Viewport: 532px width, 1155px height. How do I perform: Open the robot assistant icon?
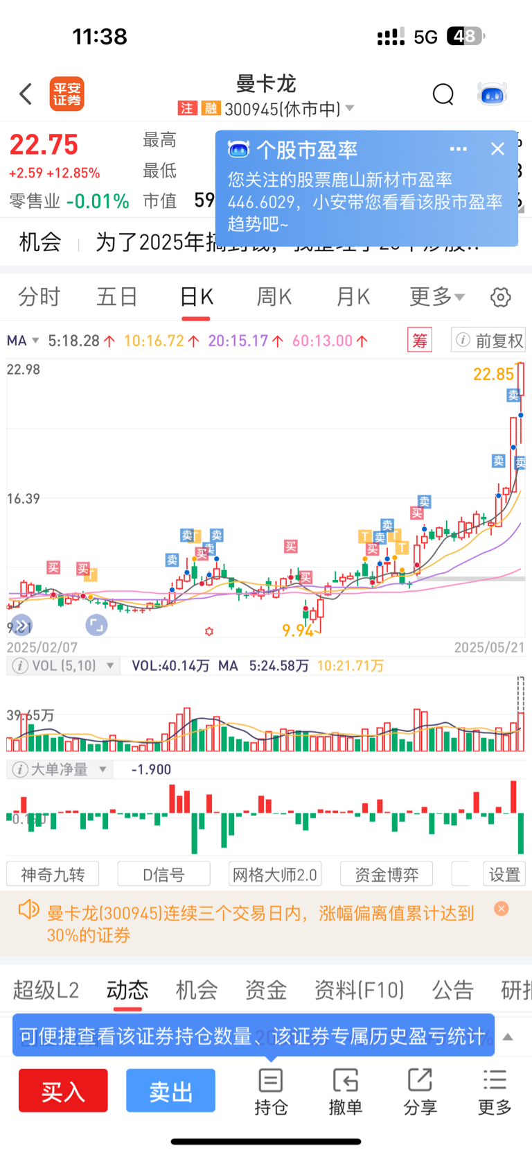tap(493, 94)
